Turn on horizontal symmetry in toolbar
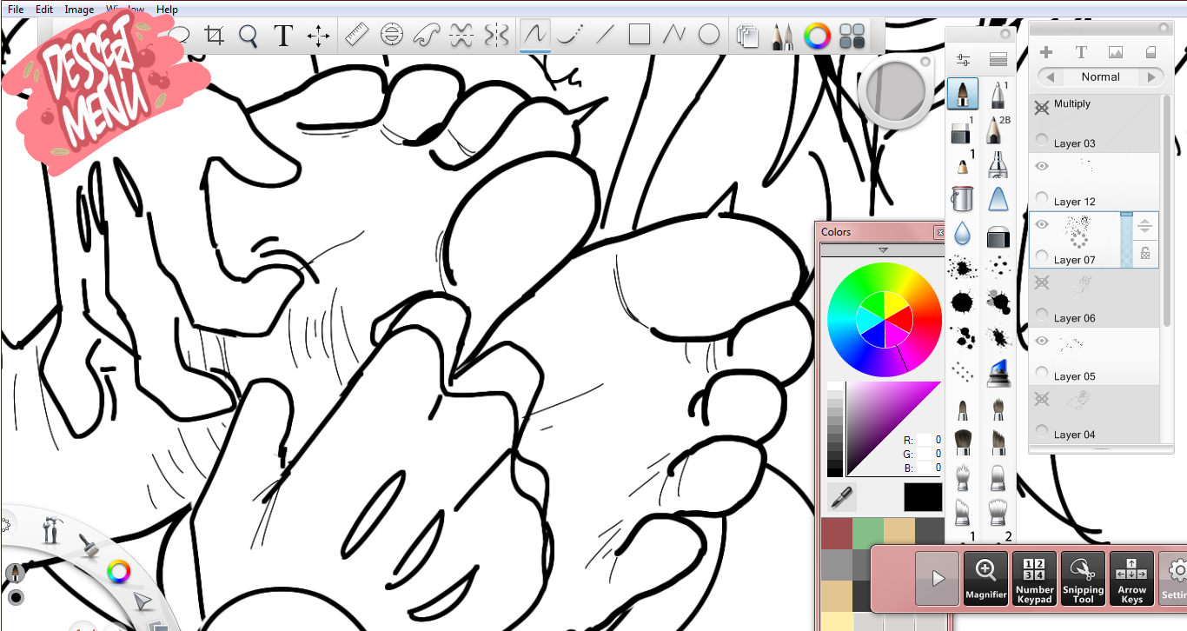 tap(461, 35)
